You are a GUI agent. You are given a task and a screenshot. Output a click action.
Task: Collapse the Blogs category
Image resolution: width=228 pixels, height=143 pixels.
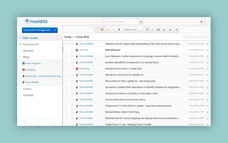tap(21, 57)
